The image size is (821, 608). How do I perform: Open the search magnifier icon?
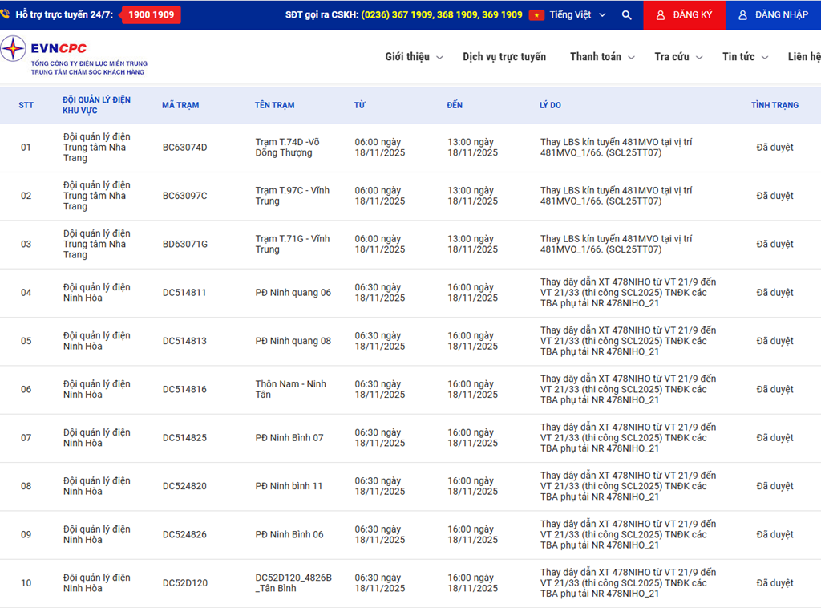click(x=626, y=15)
